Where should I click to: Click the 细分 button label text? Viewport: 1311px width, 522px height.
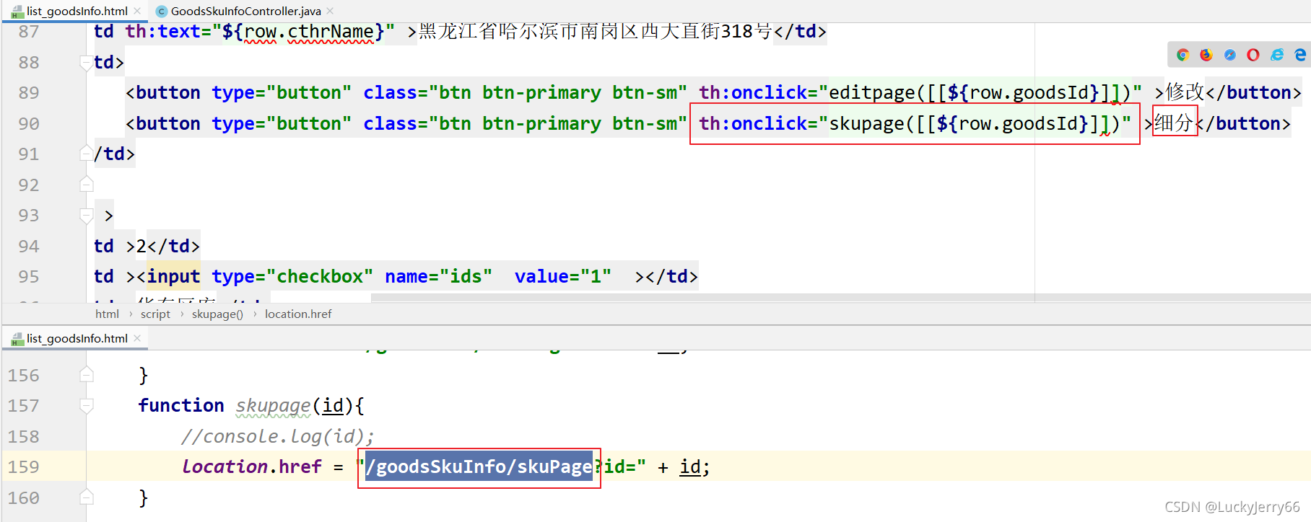pyautogui.click(x=1175, y=123)
